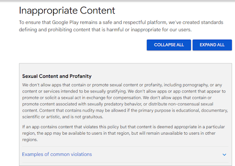Select the Sexual Content and Profanity heading
235x166 pixels.
tap(57, 76)
